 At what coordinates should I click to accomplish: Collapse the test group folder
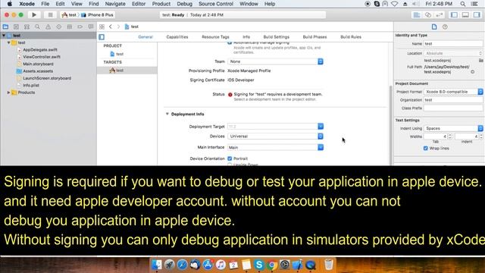click(8, 42)
